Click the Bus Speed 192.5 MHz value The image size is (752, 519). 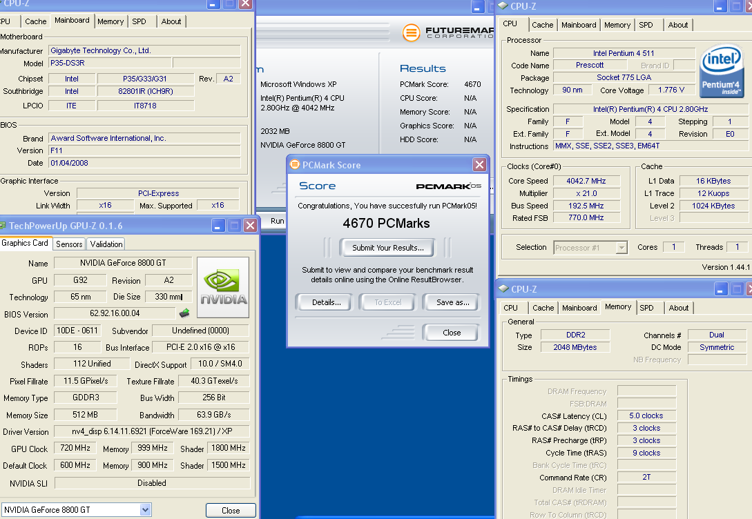coord(586,205)
